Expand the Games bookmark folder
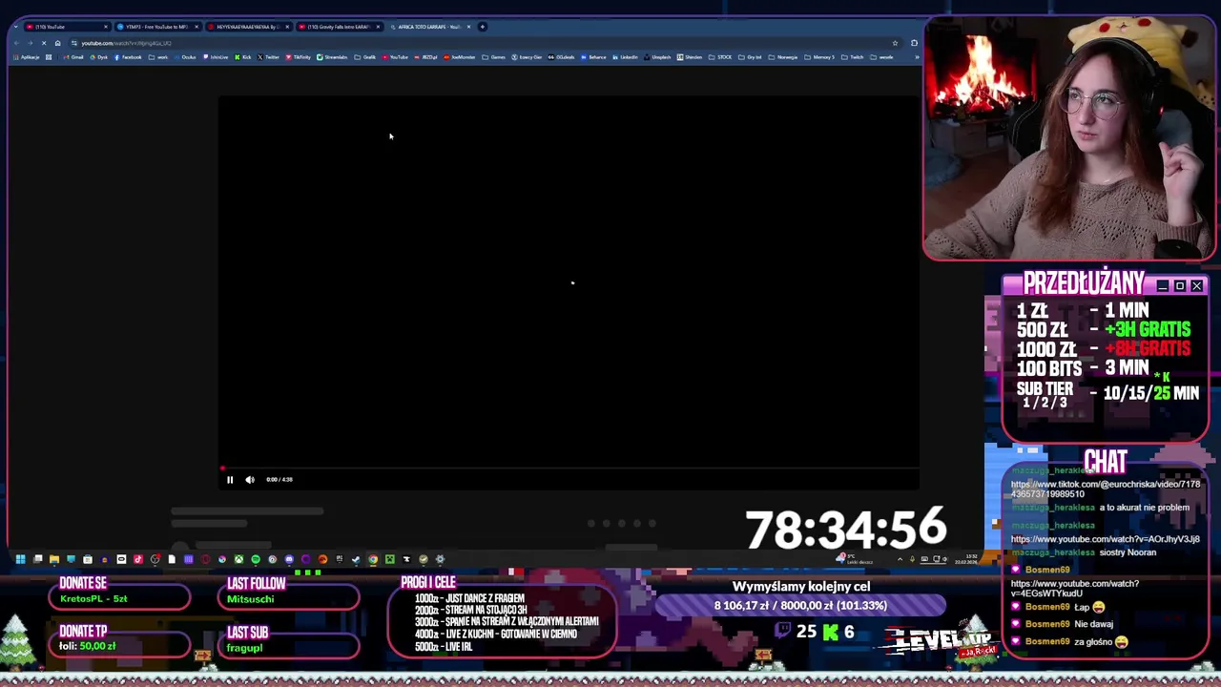 click(x=493, y=57)
